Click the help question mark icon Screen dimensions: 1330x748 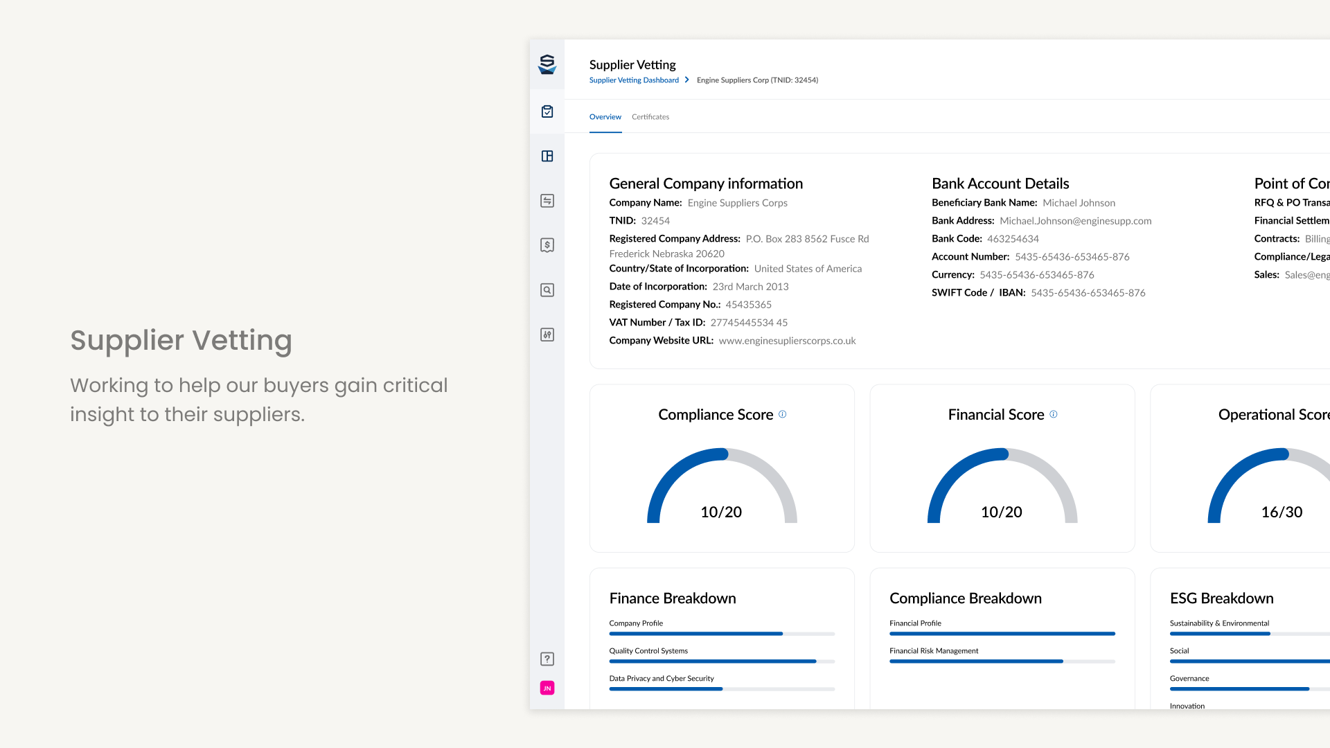[x=547, y=659]
